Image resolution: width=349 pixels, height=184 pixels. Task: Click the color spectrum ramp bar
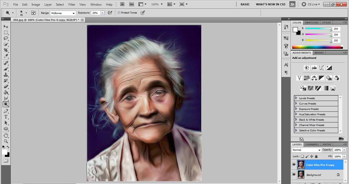point(316,47)
